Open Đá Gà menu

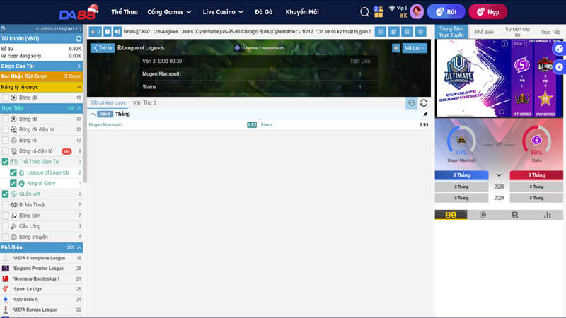click(263, 12)
